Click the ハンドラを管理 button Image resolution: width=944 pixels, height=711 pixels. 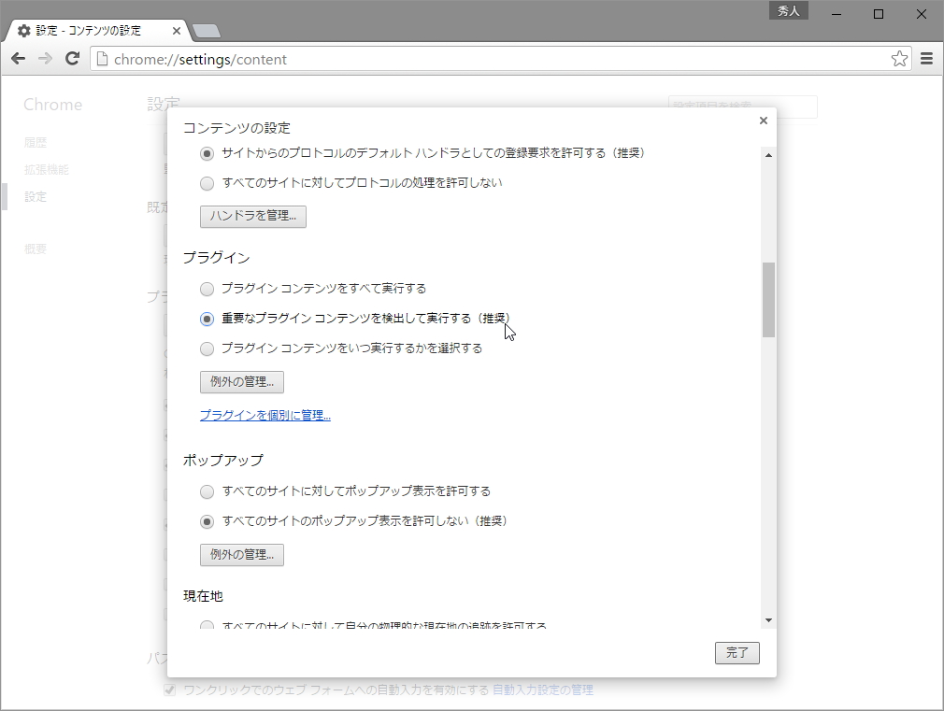252,216
